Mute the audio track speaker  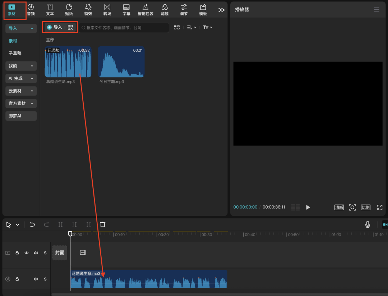click(x=36, y=279)
